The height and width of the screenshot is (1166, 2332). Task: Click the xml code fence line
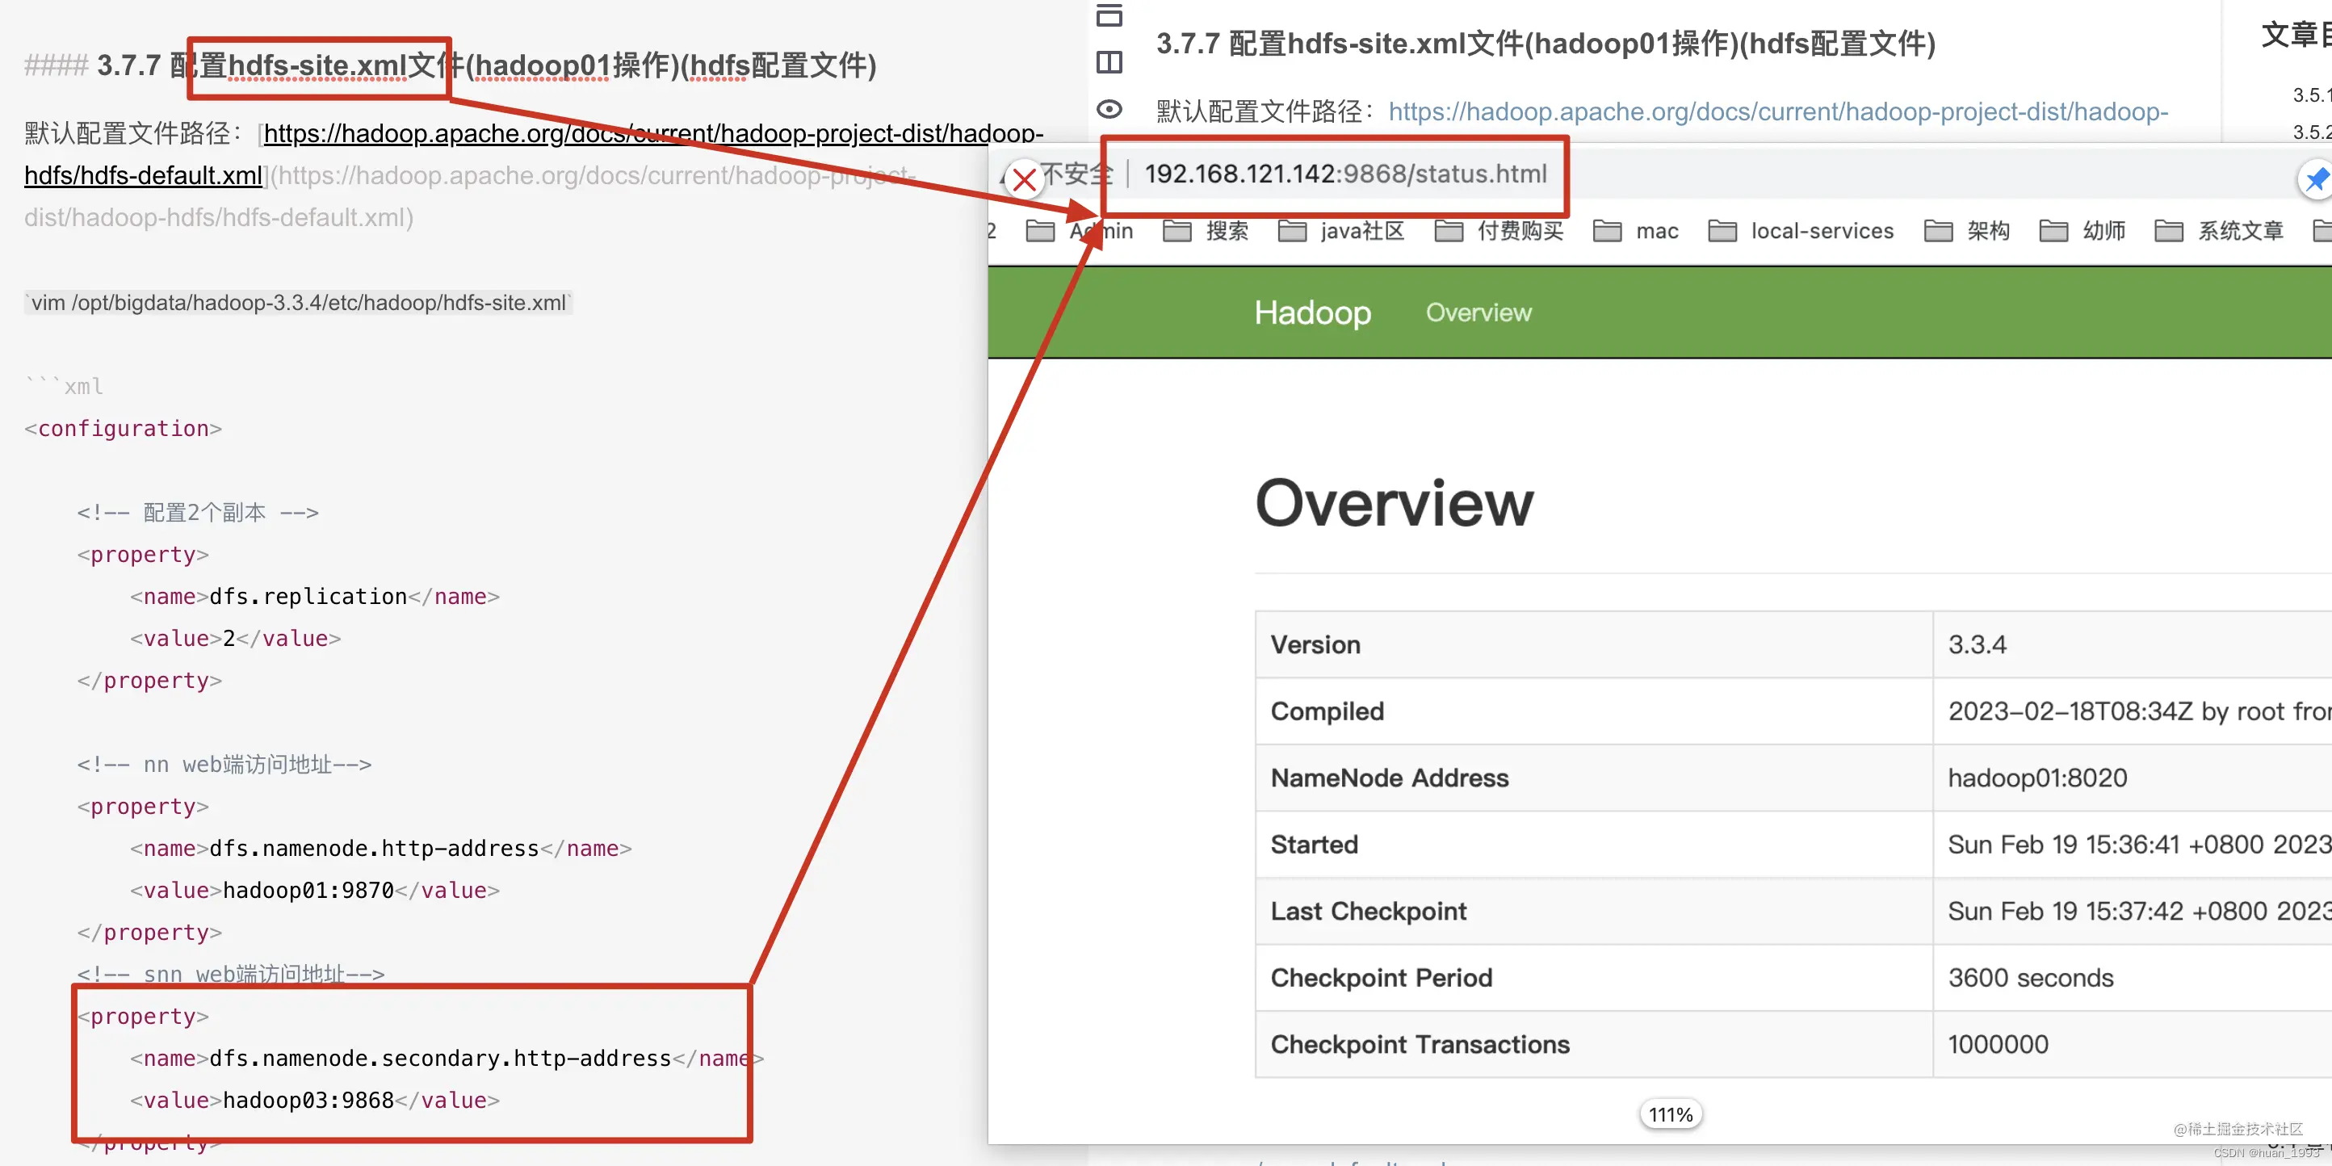pyautogui.click(x=63, y=387)
